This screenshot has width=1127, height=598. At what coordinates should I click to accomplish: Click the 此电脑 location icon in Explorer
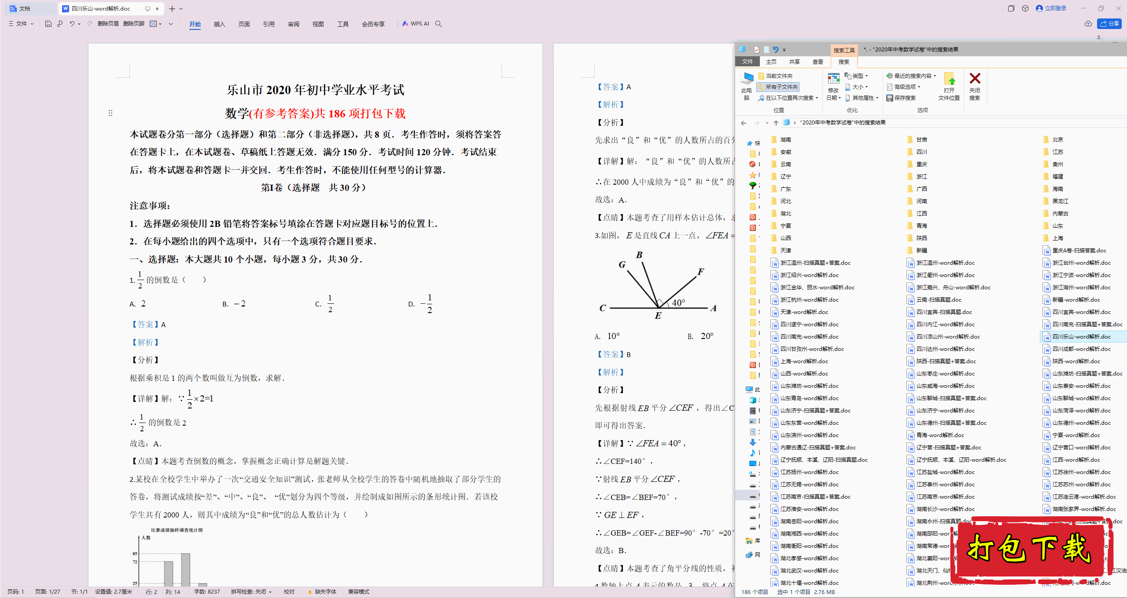(x=747, y=86)
